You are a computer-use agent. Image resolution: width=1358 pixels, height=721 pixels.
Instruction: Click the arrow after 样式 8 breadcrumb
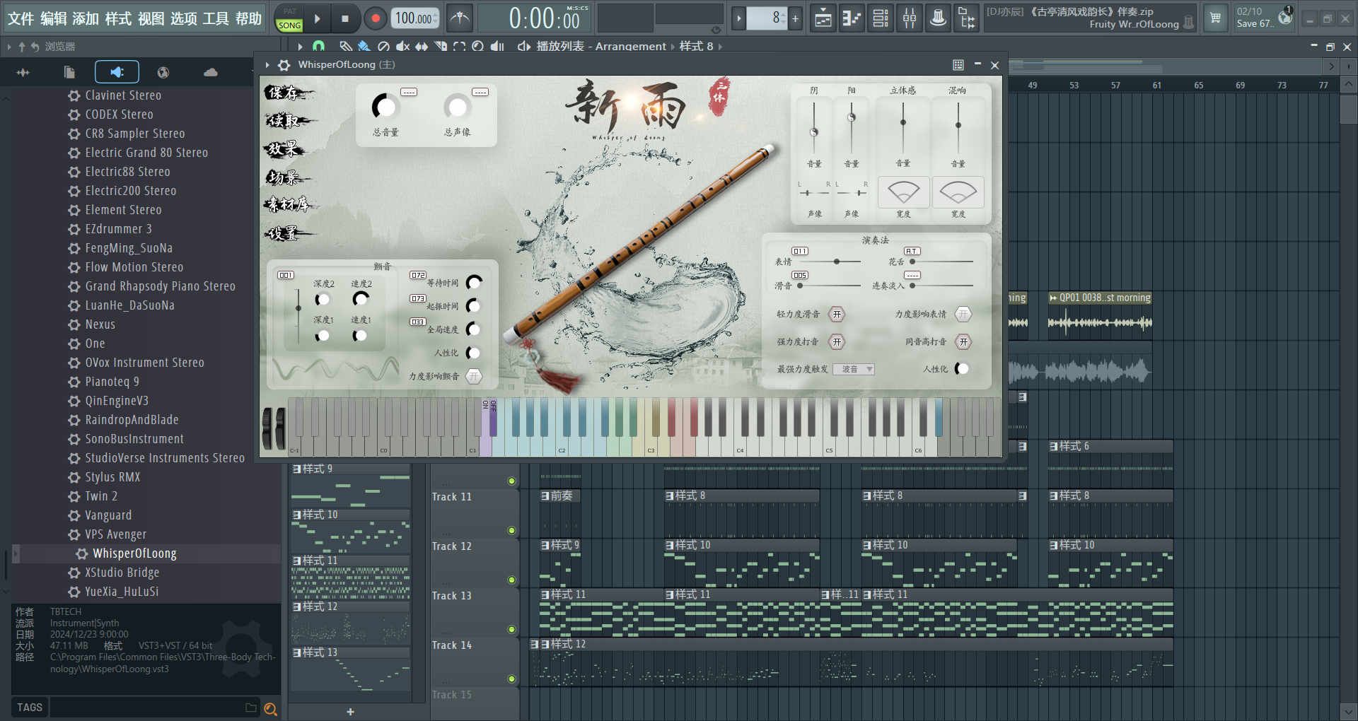coord(720,47)
